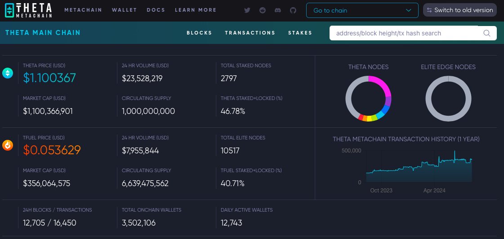Open the Learn More menu
This screenshot has width=504, height=239.
[196, 10]
